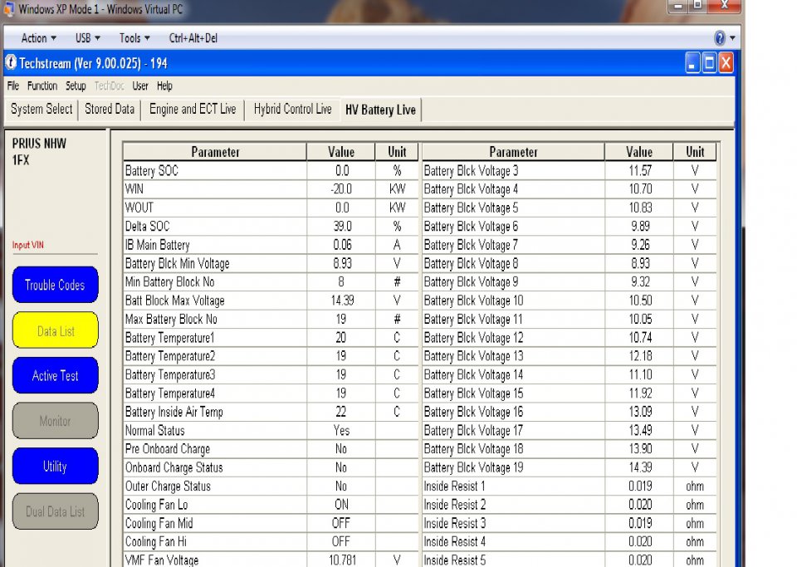The image size is (797, 567).
Task: Select the Batt Block Max Voltage row
Action: [271, 301]
